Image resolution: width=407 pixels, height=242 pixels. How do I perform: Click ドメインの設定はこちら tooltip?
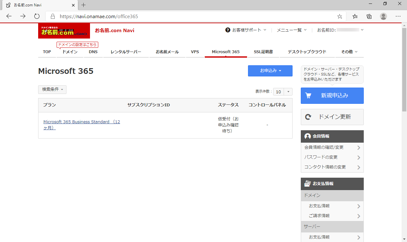77,45
